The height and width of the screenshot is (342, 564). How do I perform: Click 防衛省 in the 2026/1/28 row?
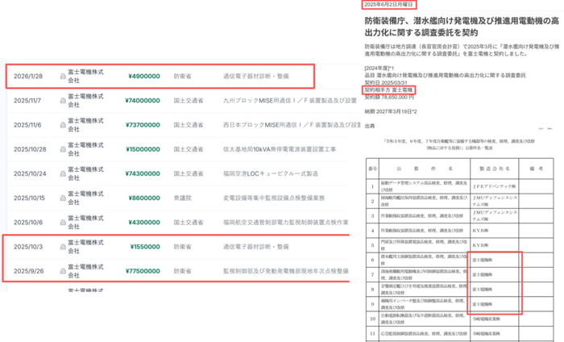point(183,77)
